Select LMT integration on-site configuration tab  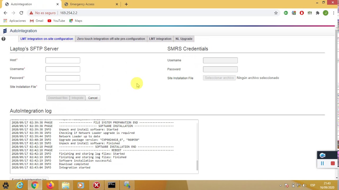47,39
